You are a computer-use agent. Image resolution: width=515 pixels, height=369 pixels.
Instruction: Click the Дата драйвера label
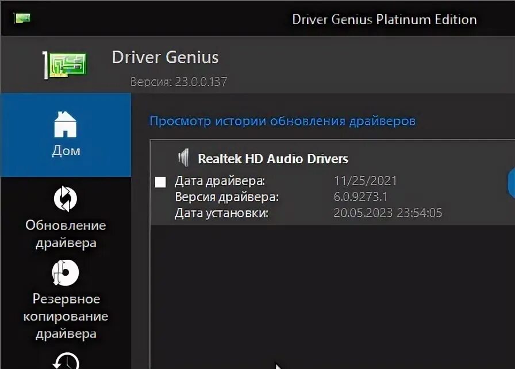[220, 181]
